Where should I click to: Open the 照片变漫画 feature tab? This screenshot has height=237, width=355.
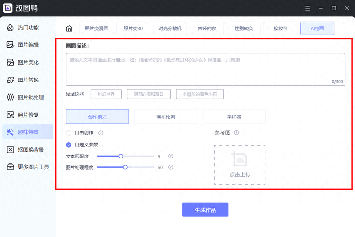point(96,28)
